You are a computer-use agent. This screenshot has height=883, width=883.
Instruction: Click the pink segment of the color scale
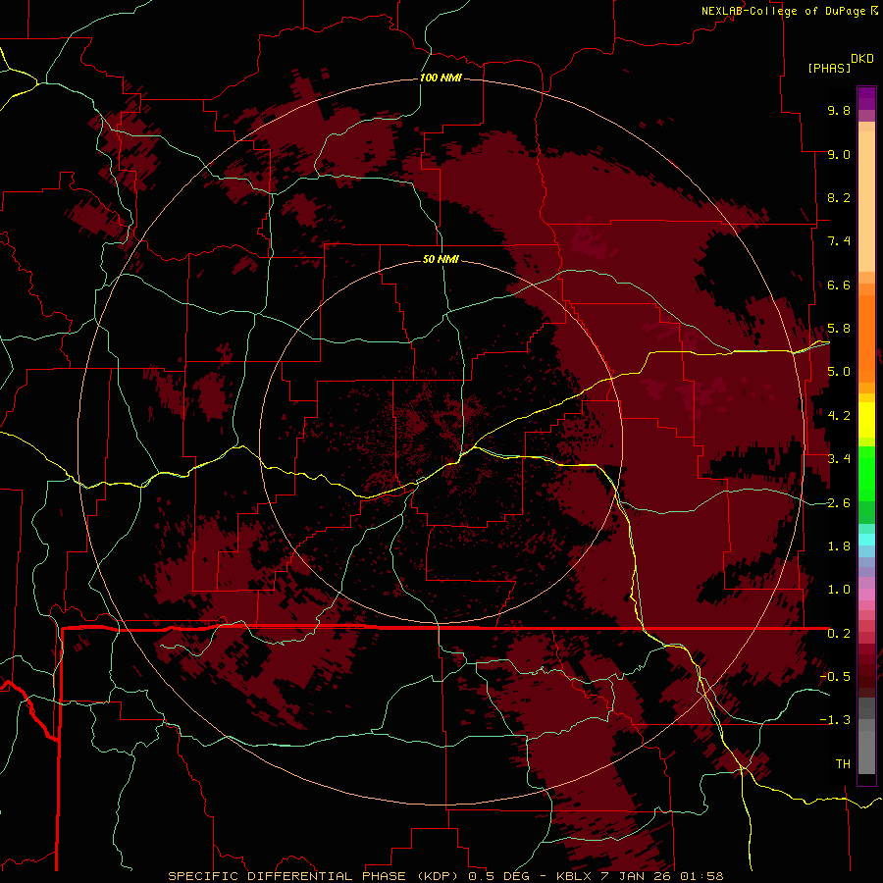coord(866,595)
